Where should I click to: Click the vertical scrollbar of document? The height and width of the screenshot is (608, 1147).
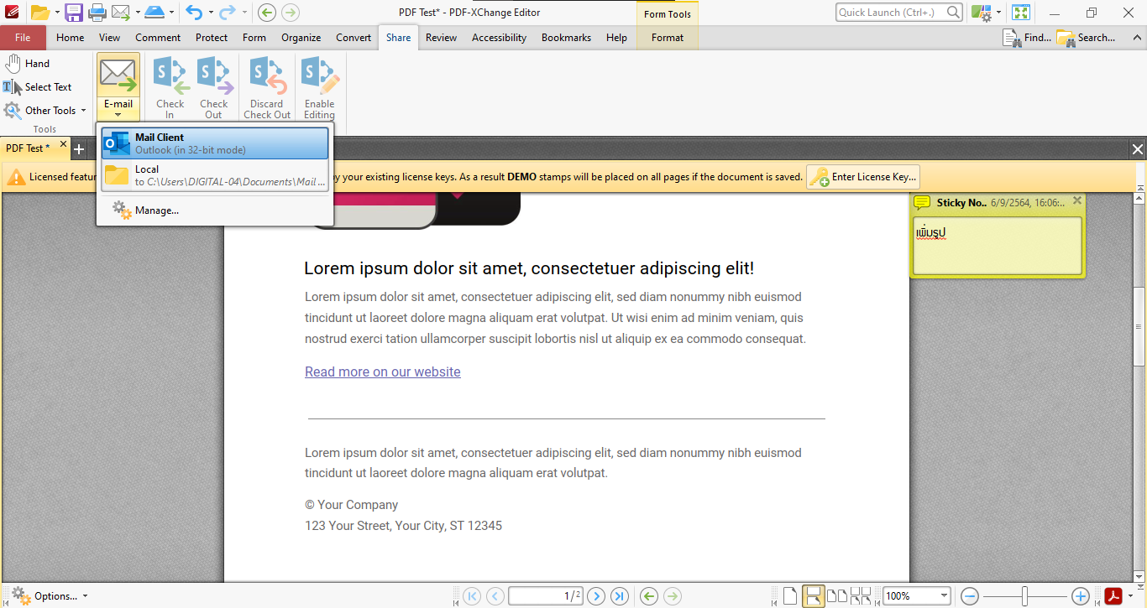click(1139, 326)
